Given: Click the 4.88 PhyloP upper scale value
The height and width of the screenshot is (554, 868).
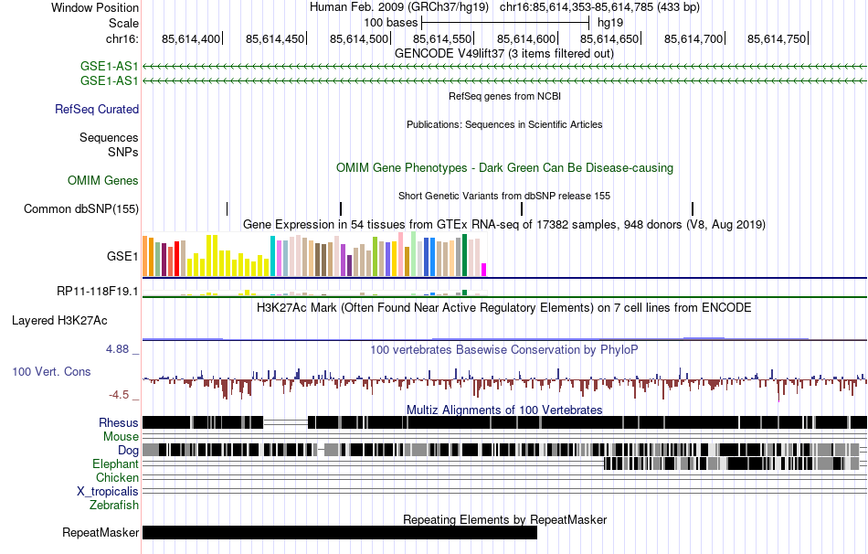Looking at the screenshot, I should tap(117, 349).
